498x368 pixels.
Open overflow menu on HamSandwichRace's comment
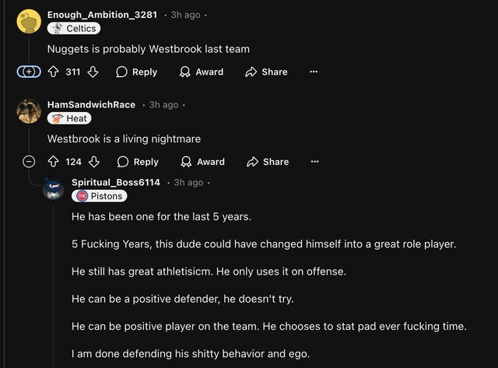[x=315, y=162]
